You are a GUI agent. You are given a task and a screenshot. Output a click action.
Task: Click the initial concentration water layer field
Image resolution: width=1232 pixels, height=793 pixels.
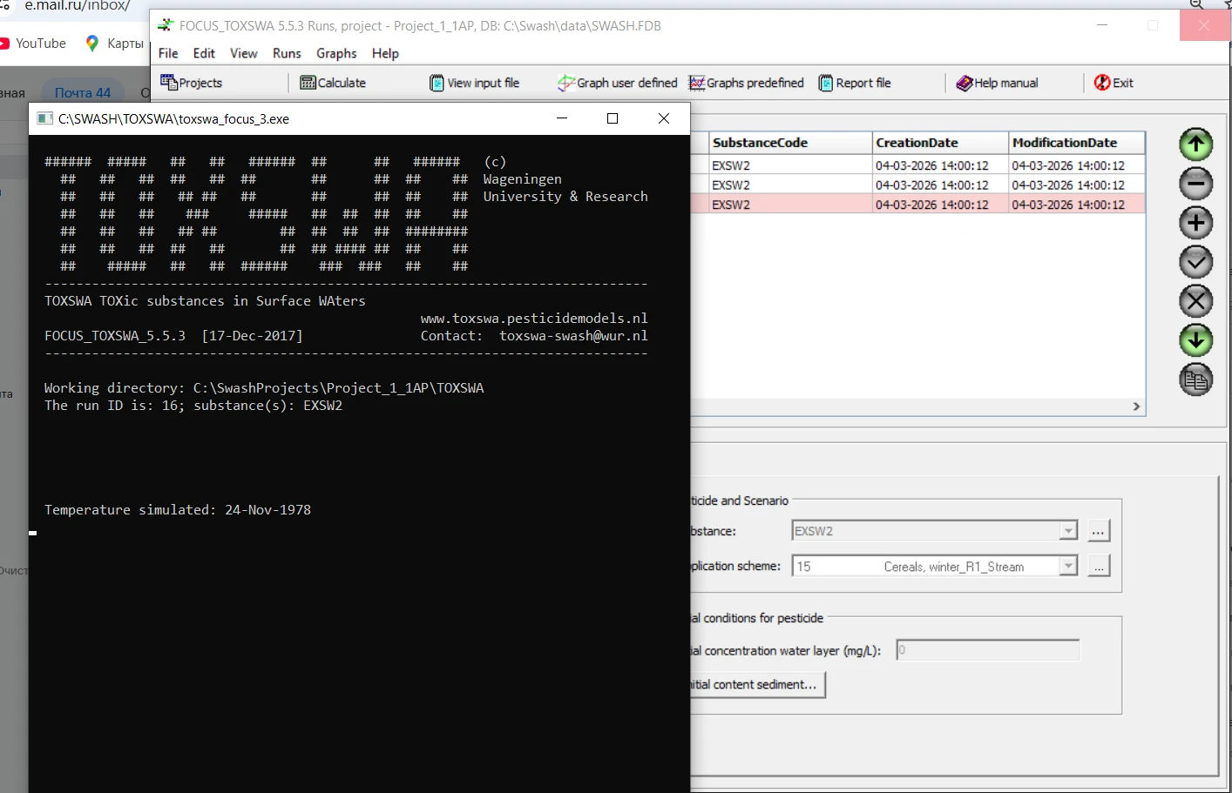(x=987, y=650)
